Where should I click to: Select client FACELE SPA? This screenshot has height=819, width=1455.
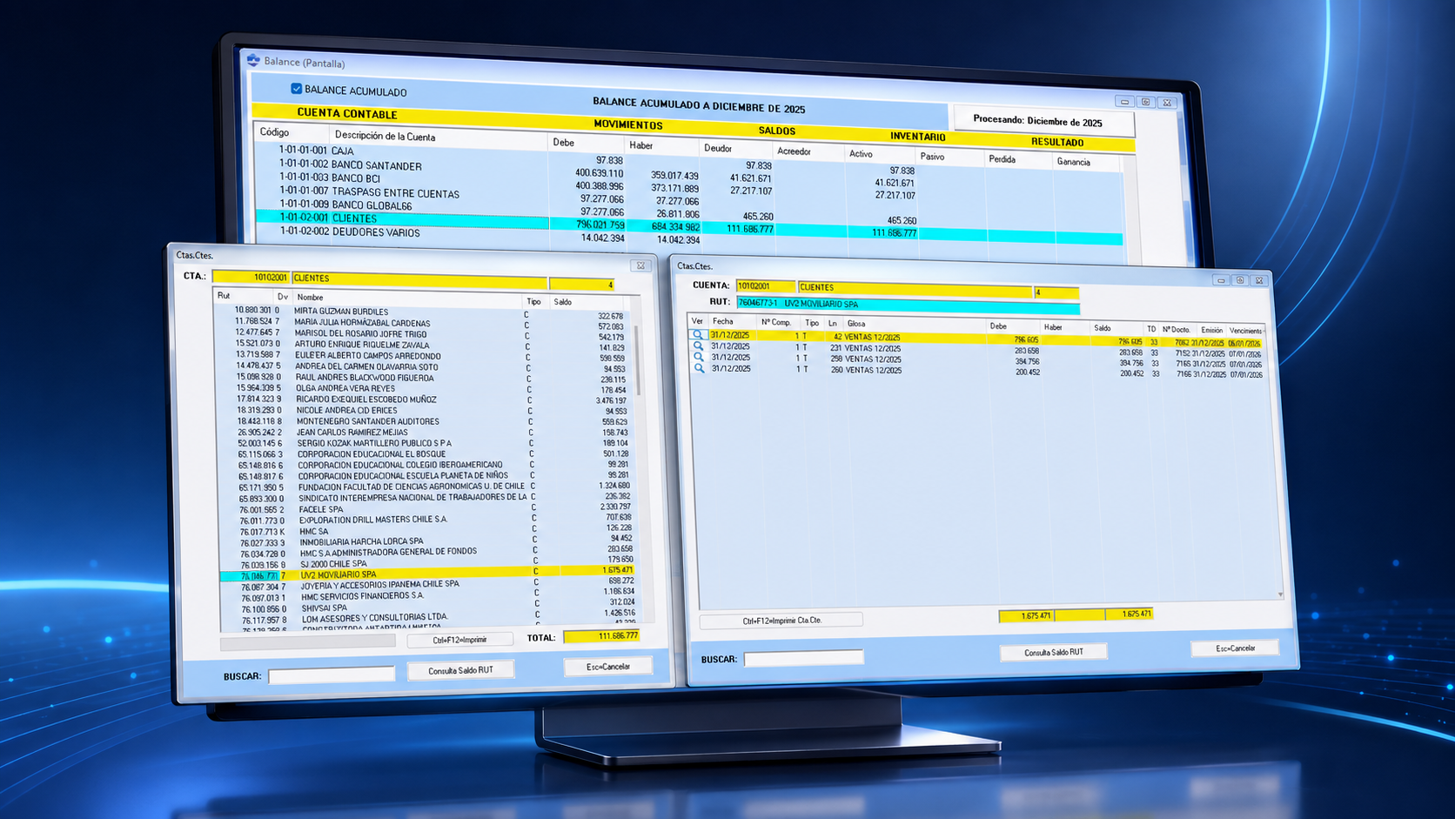pos(426,509)
